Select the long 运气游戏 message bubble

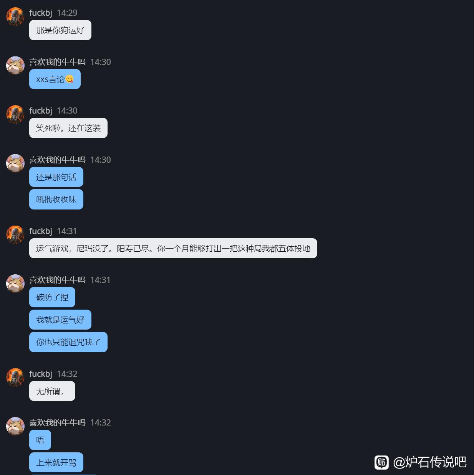173,248
